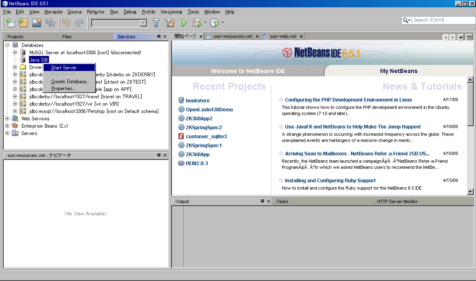Expand the Web Services tree node

click(7, 119)
